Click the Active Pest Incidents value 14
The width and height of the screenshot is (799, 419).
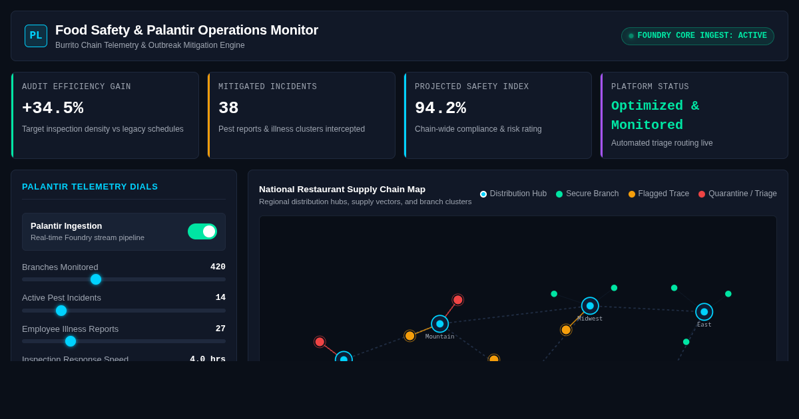tap(220, 297)
